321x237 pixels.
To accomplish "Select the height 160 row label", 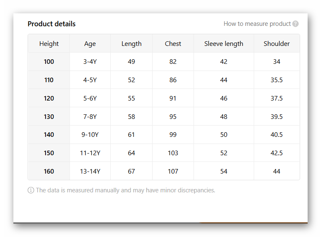I will 49,171.
